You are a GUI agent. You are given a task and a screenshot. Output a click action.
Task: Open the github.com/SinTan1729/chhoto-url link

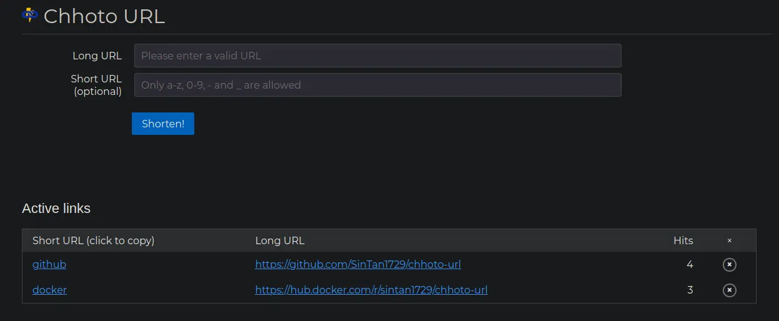click(x=358, y=264)
